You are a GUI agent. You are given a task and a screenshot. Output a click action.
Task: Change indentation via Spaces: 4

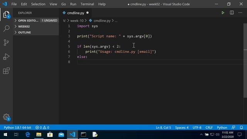click(x=182, y=127)
